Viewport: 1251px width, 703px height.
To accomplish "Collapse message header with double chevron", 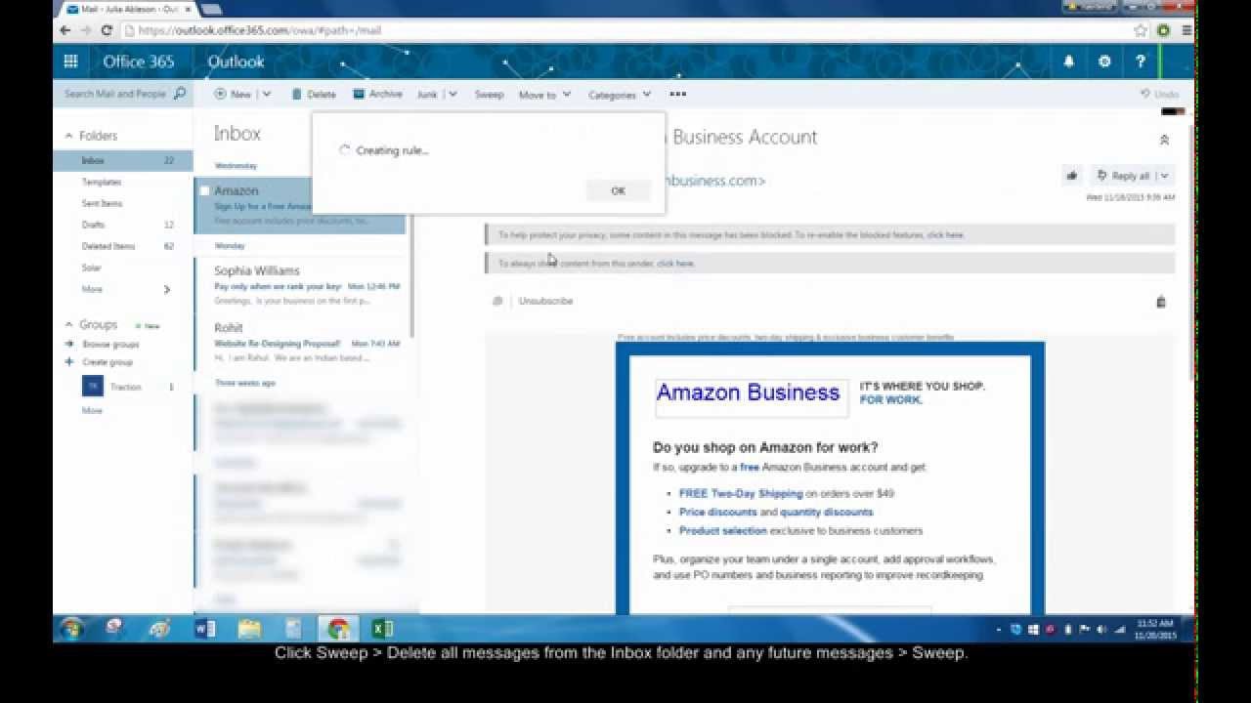I will pos(1164,140).
